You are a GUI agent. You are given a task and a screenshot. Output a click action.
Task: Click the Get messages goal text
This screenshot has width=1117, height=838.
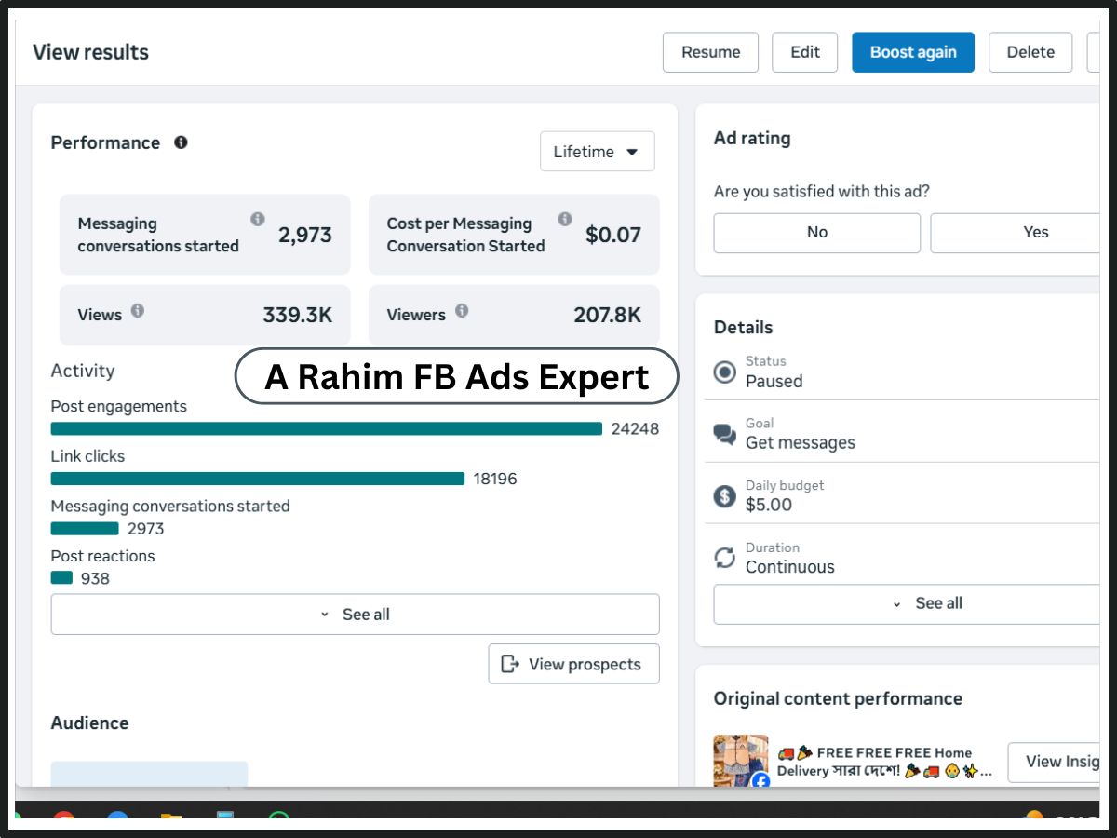tap(801, 443)
